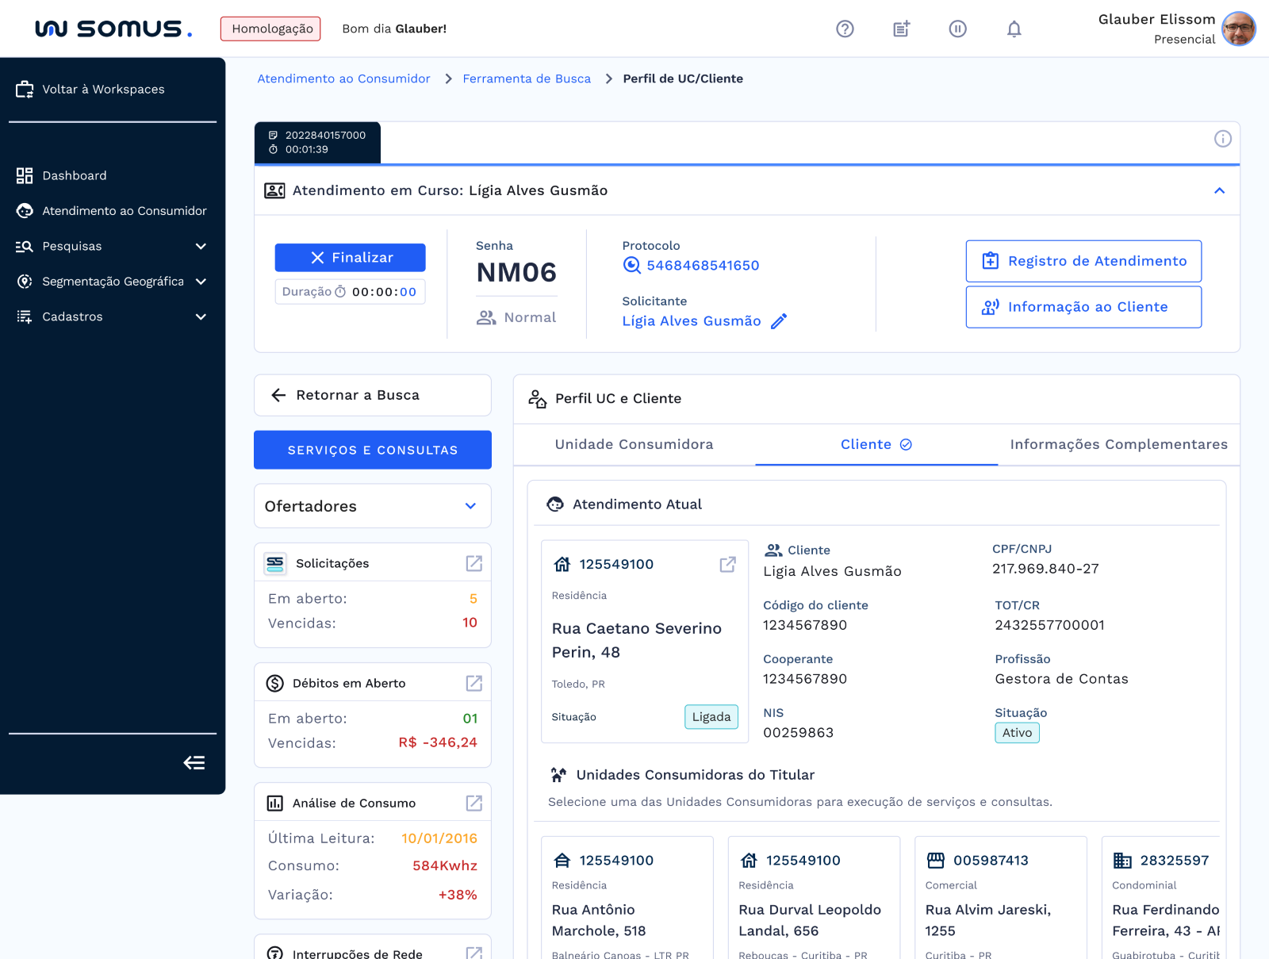
Task: Collapse the Atendimento em Curso section
Action: (1219, 190)
